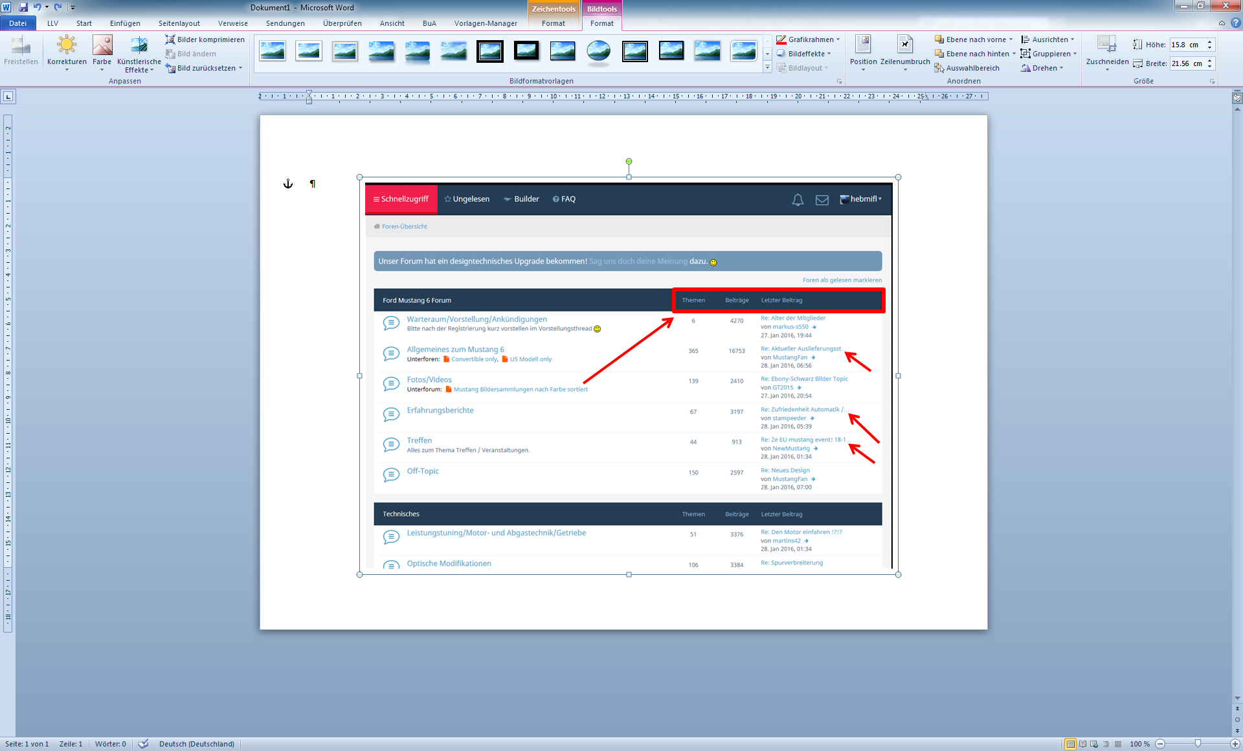The height and width of the screenshot is (751, 1243).
Task: Open the Größe group dialog launcher
Action: (x=1213, y=82)
